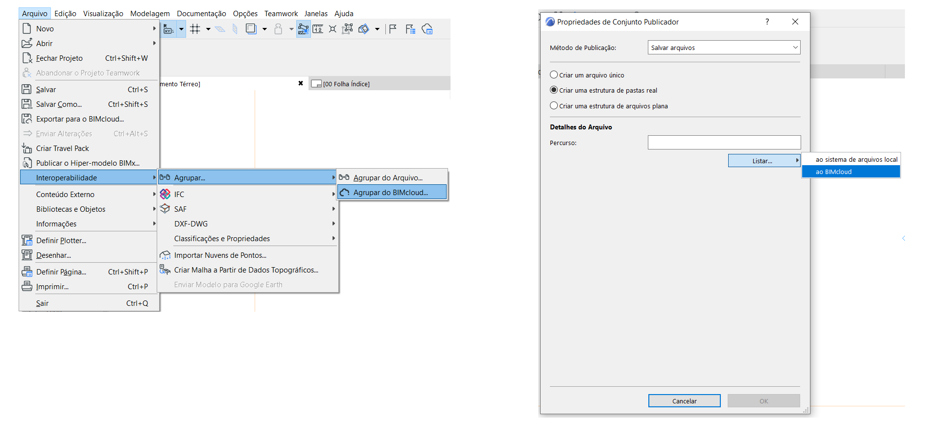This screenshot has height=423, width=926.
Task: Expand the Listar... dropdown button
Action: pyautogui.click(x=764, y=161)
